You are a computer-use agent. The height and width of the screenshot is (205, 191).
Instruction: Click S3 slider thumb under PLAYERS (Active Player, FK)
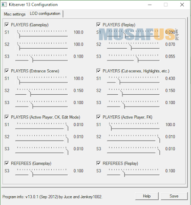158,152
